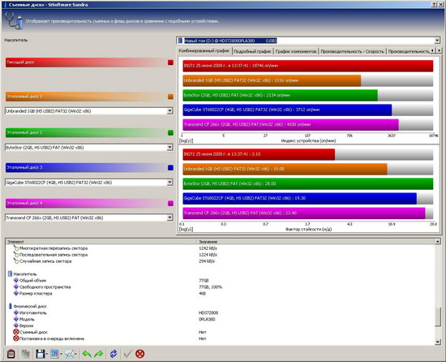Switch to the Подробный график tab

point(252,51)
